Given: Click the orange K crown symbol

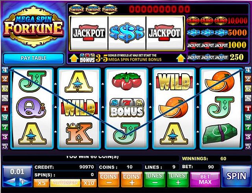Looking at the screenshot, I should coord(79,134).
